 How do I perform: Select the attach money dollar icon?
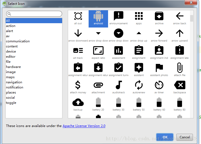(78, 85)
